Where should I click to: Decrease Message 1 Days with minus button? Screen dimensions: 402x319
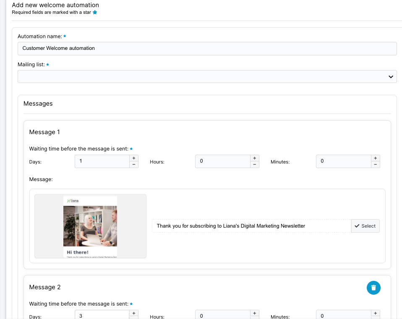134,165
